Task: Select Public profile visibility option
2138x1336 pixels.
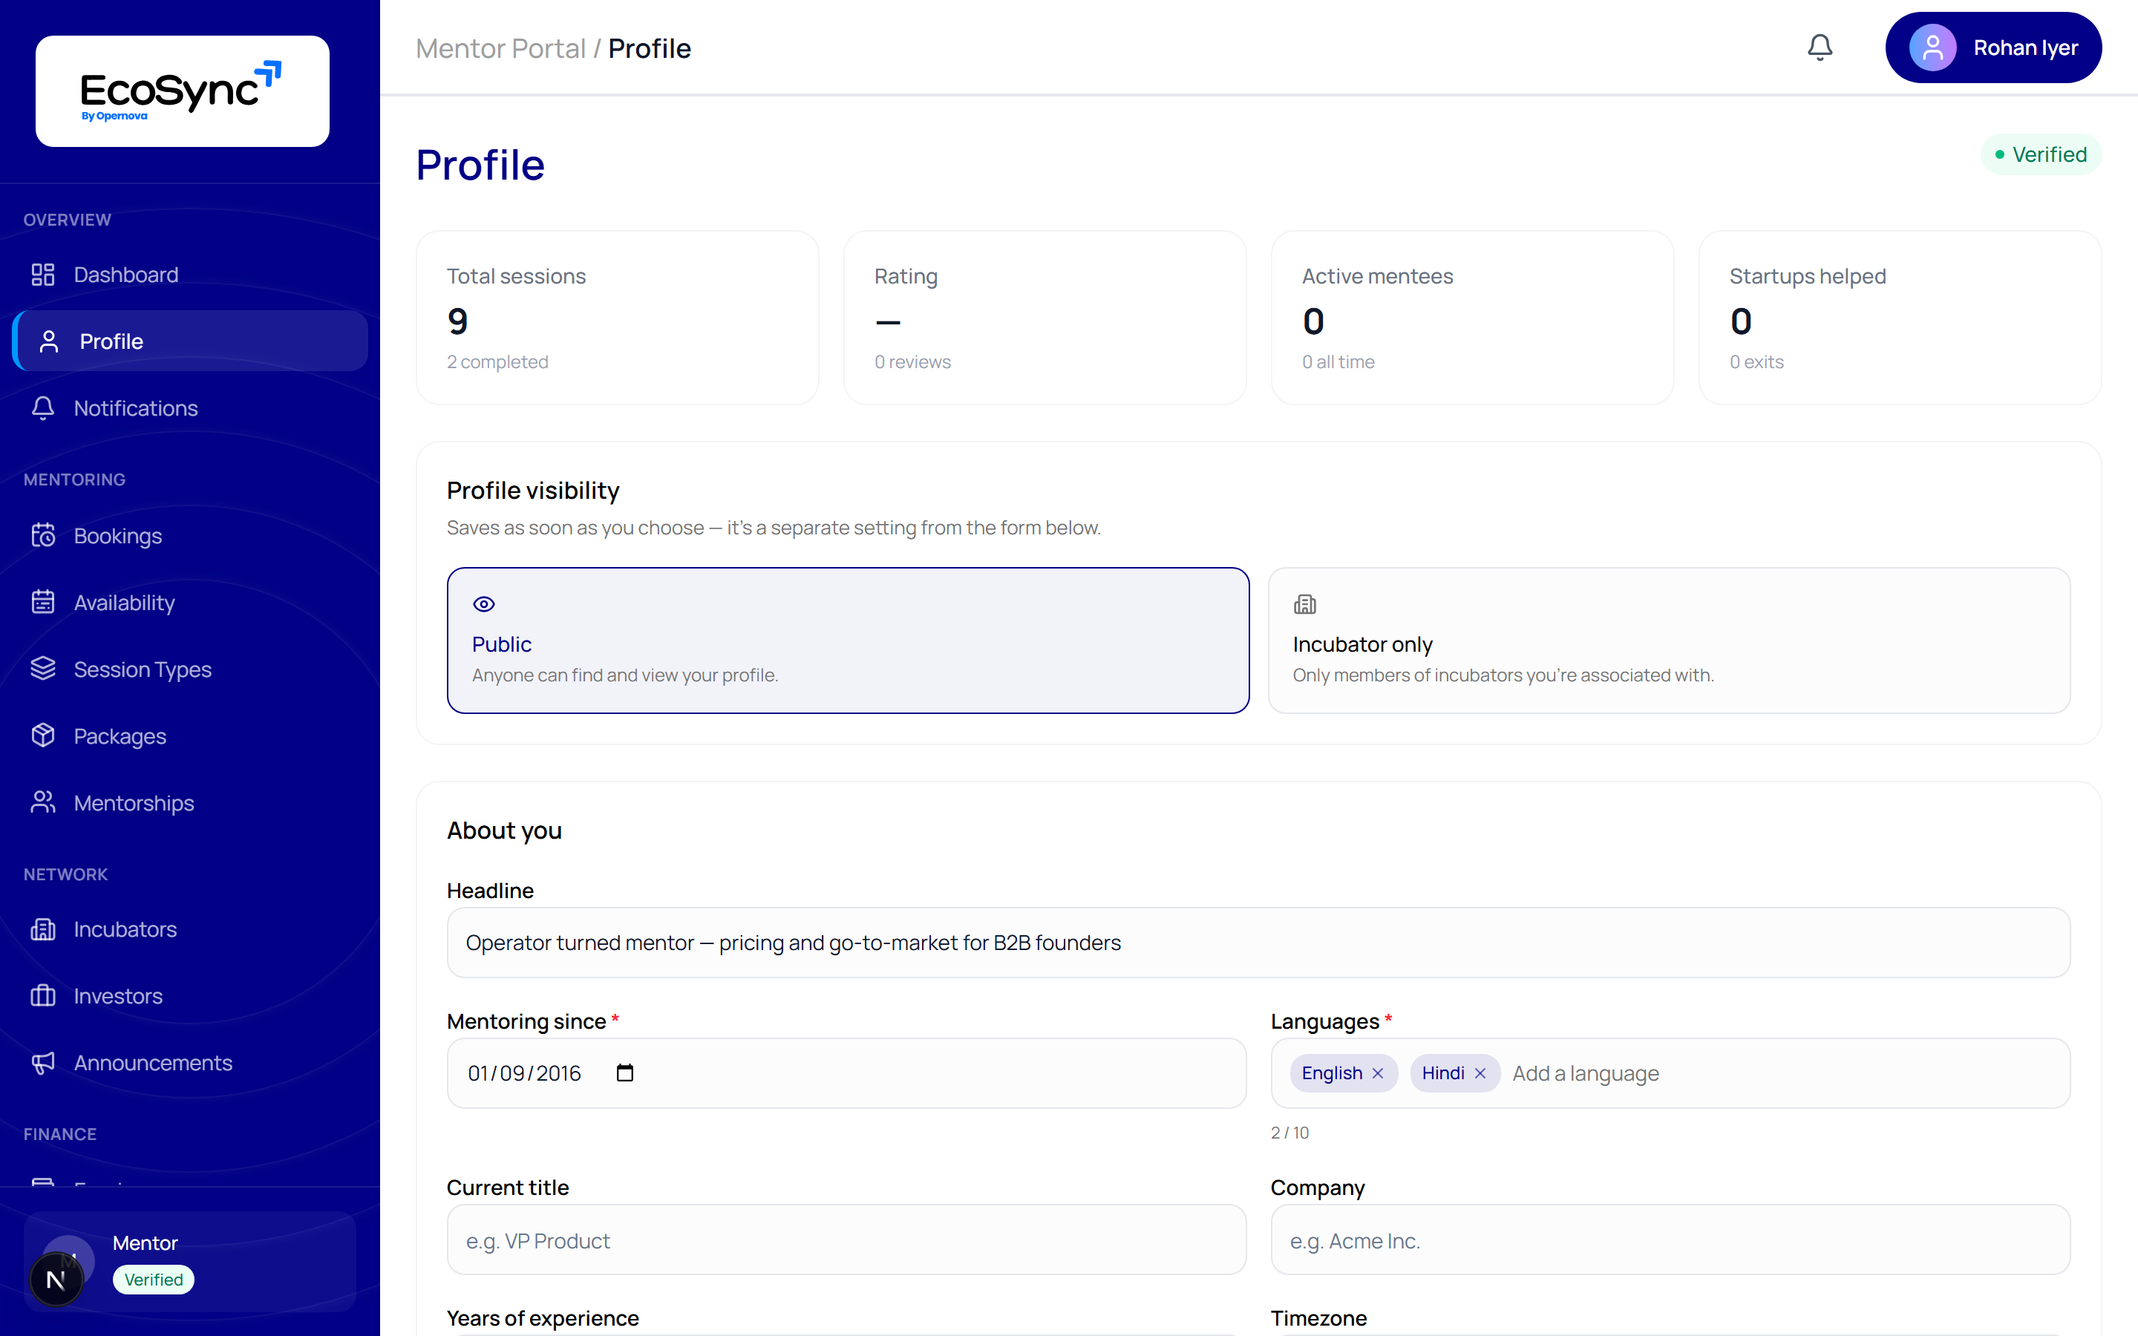Action: tap(848, 641)
